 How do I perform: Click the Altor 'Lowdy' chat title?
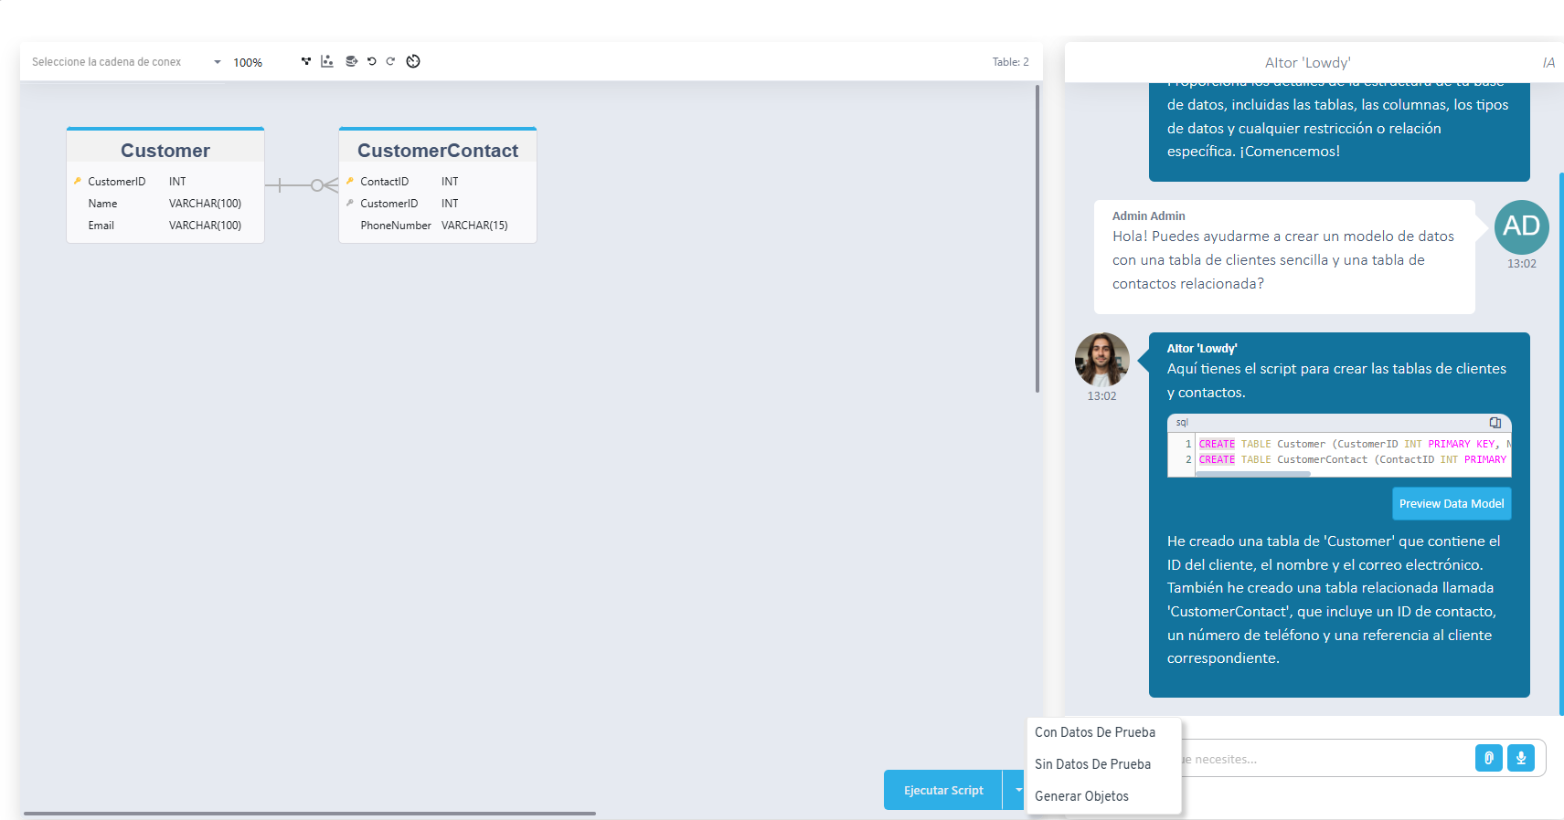point(1307,62)
